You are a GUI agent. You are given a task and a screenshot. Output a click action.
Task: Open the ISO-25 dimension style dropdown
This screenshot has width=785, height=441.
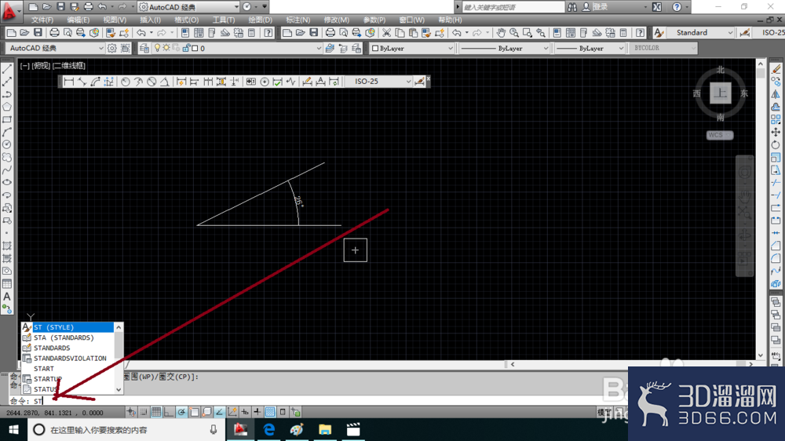pyautogui.click(x=379, y=82)
